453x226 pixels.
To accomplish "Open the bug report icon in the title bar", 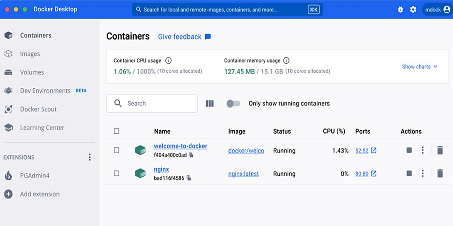I will (x=400, y=9).
